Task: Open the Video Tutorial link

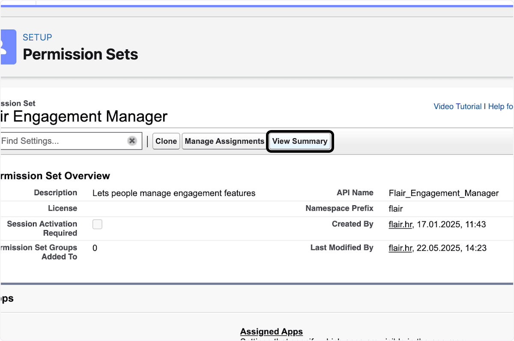Action: [x=457, y=107]
